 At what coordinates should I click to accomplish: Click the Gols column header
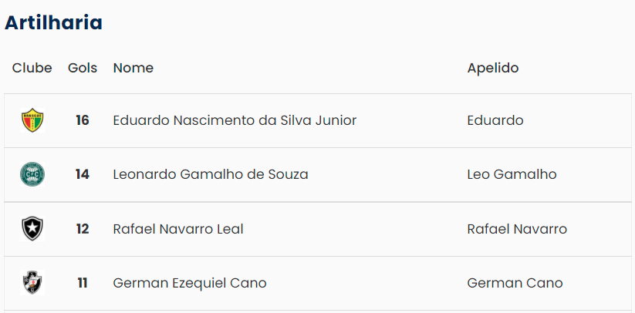click(83, 68)
